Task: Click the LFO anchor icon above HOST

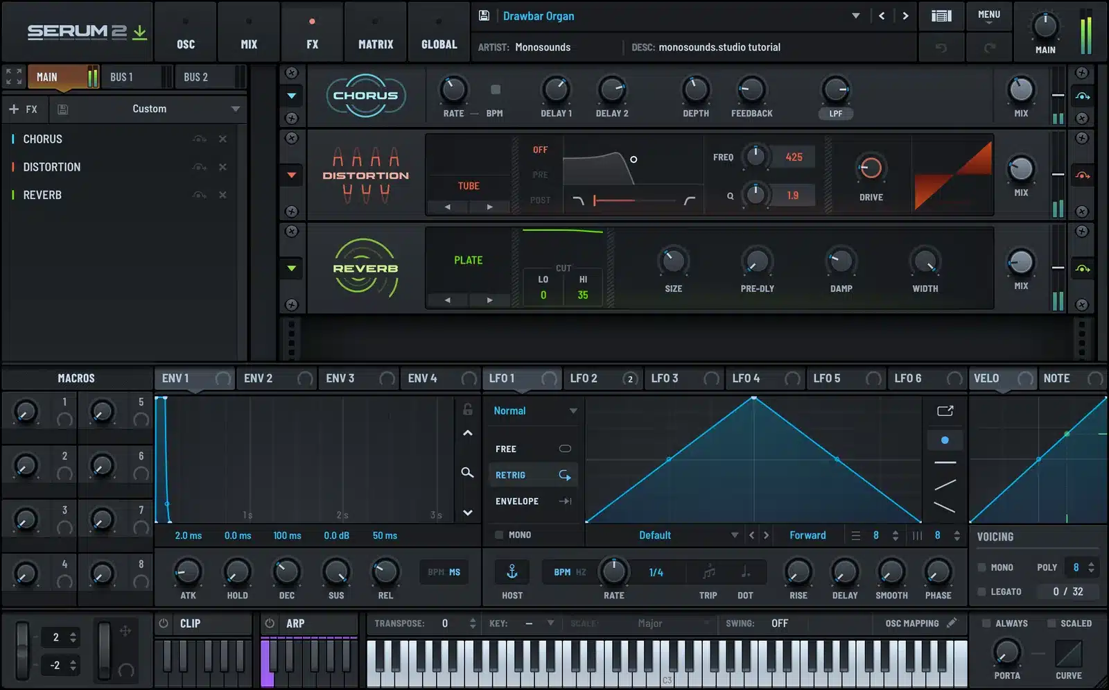Action: pos(512,571)
